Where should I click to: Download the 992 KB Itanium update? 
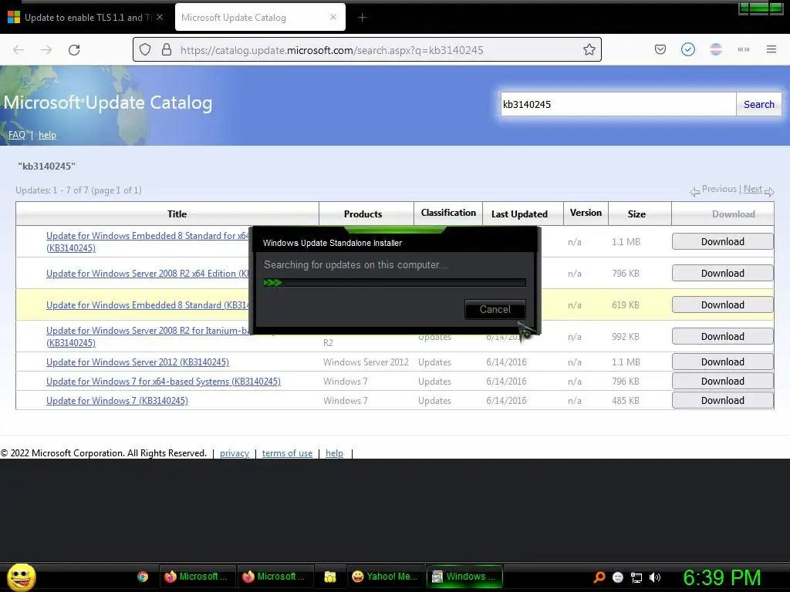click(x=722, y=336)
